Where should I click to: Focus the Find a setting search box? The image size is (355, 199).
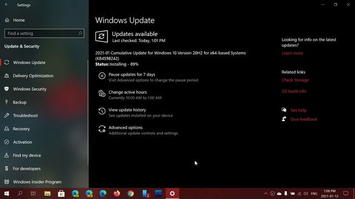44,33
